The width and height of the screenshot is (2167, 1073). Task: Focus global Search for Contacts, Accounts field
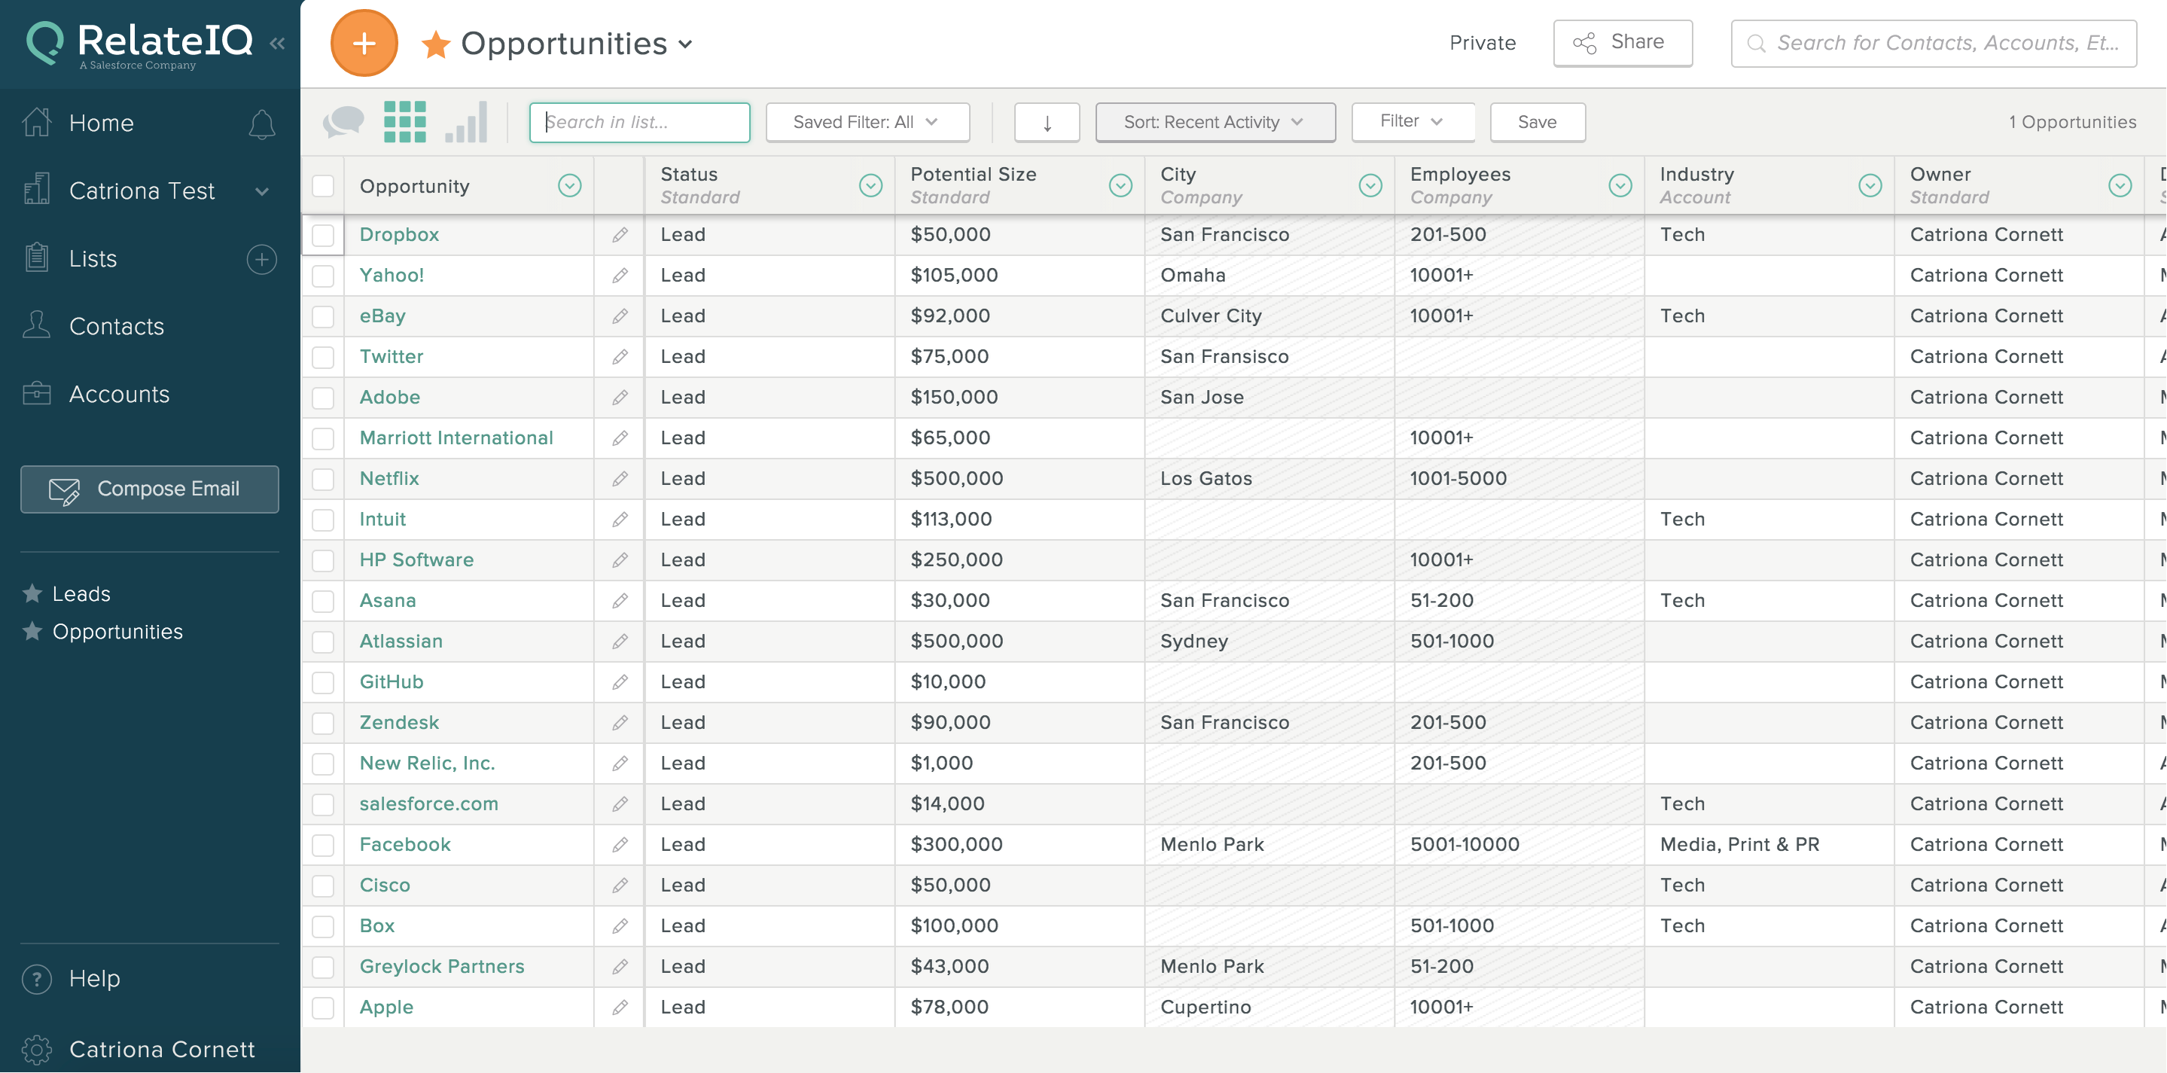(1933, 43)
